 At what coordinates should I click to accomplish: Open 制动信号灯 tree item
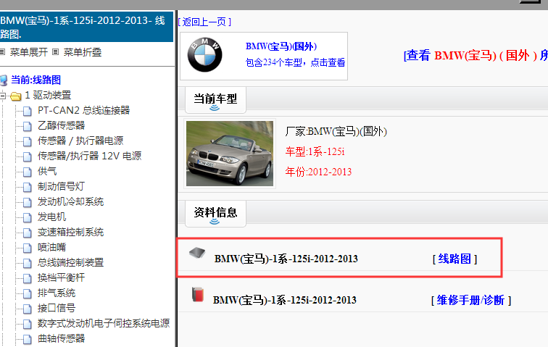61,187
